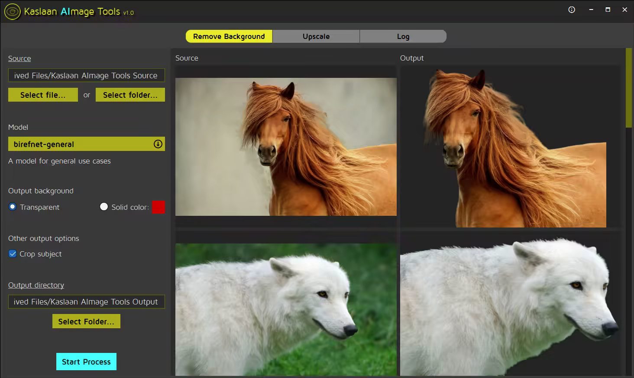This screenshot has height=378, width=634.
Task: Click the model download arrow icon
Action: pyautogui.click(x=157, y=144)
